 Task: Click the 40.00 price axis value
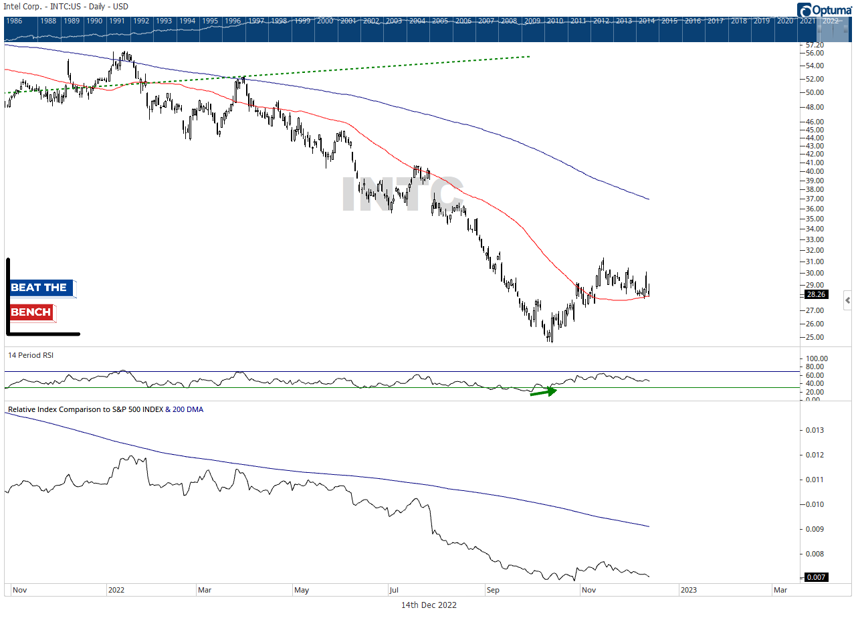815,171
